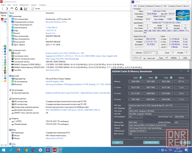
Task: Click the CPU-Z Tools button
Action: [161, 58]
